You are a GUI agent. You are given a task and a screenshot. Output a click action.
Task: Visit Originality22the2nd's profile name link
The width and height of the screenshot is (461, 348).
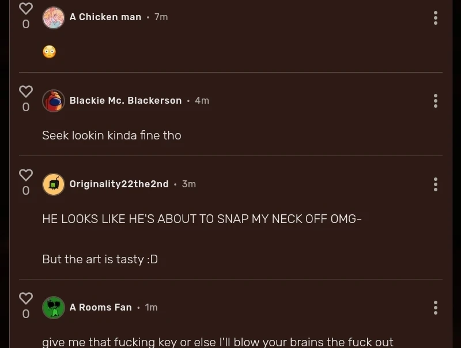[x=119, y=184]
